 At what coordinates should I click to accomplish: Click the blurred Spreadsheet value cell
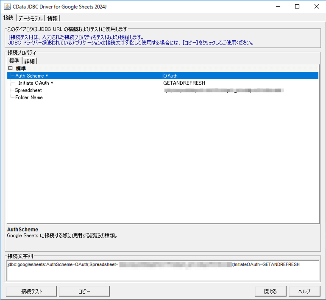tap(240, 90)
